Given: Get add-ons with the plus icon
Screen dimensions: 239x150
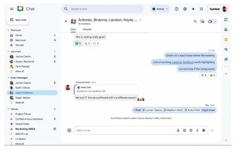Looking at the screenshot, I should point(226,74).
